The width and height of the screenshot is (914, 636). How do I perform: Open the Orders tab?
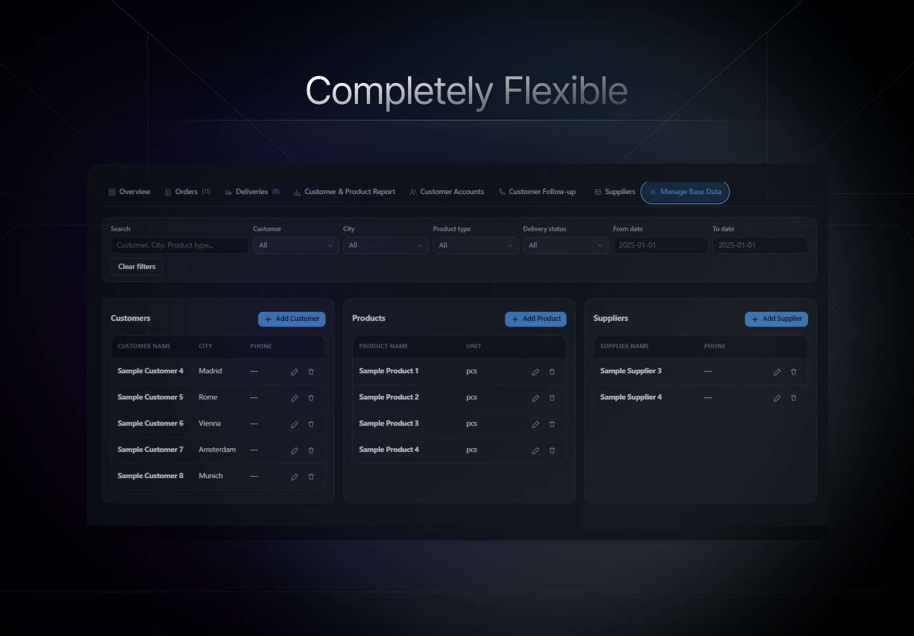(187, 191)
